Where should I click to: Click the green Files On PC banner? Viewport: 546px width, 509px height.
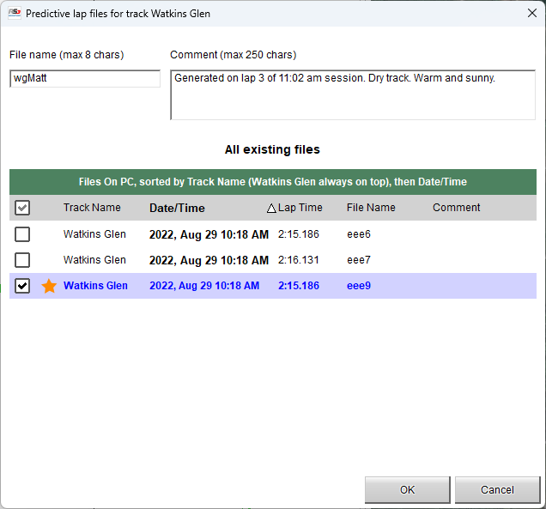(x=272, y=182)
